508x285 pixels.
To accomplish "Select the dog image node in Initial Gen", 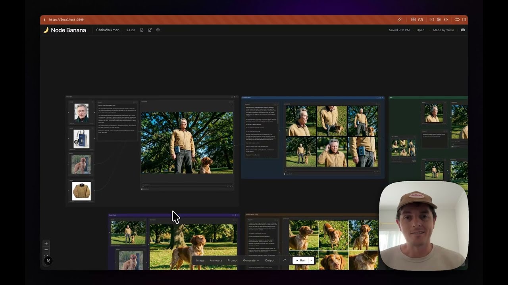I will (x=81, y=164).
